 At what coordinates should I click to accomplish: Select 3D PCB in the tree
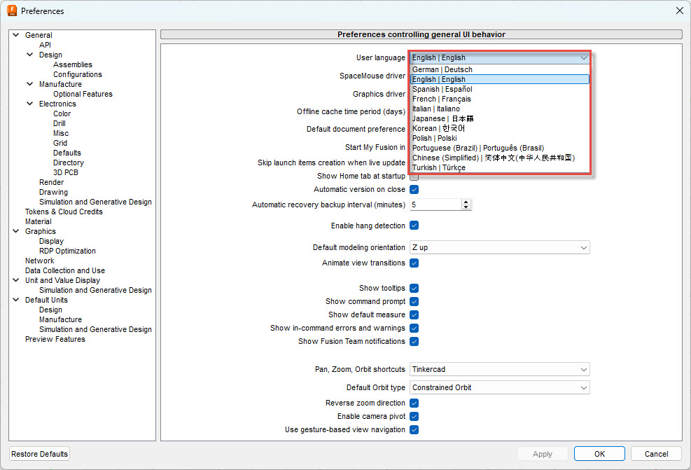(x=66, y=172)
